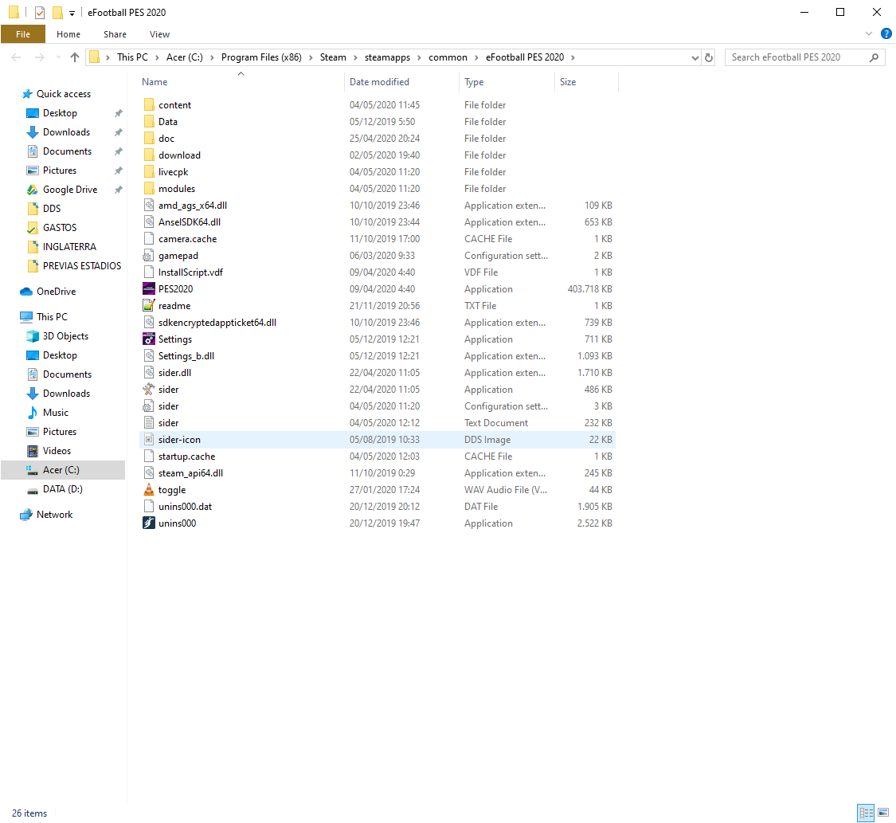
Task: Select the sdkencryptedappticket64.dll file name
Action: click(217, 323)
